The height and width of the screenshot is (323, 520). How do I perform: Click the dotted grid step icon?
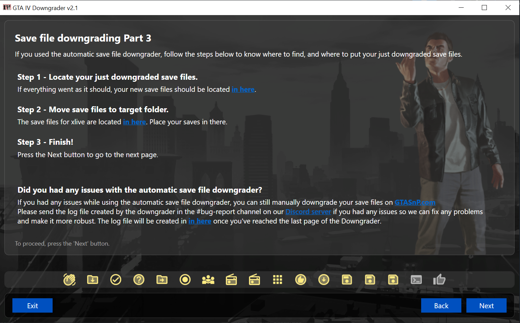277,279
